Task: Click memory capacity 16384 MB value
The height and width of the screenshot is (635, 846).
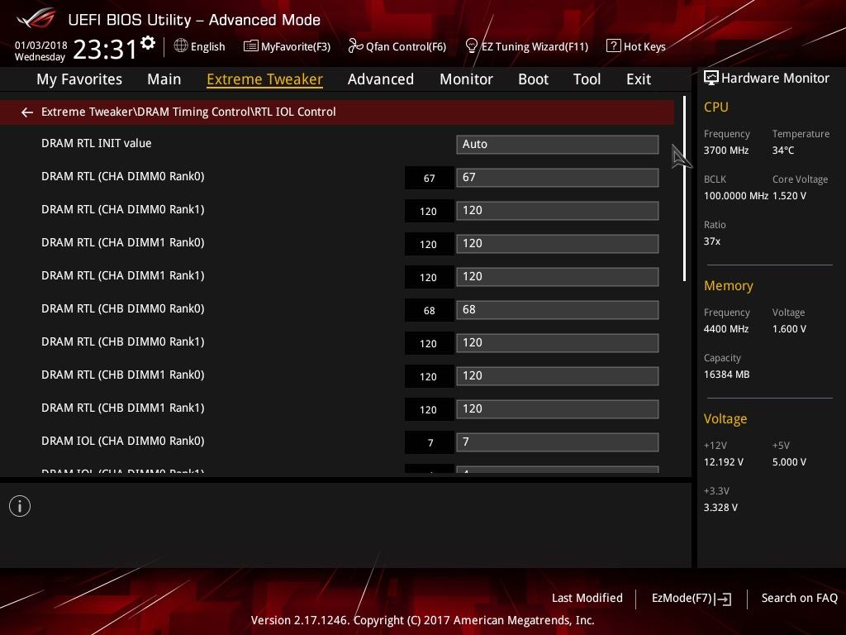Action: (726, 375)
